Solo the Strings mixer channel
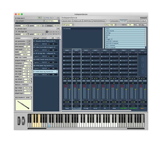Screen dimensions: 162x146 84,81
